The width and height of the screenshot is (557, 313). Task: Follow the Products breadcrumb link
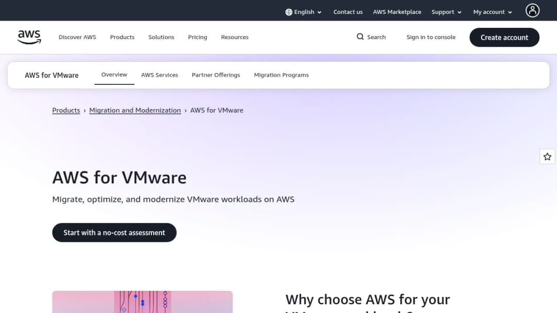(x=66, y=110)
